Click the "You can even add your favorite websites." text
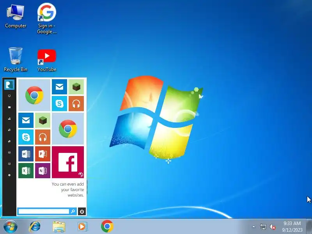This screenshot has height=234, width=312. click(x=68, y=190)
